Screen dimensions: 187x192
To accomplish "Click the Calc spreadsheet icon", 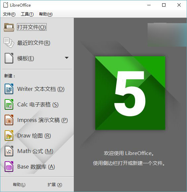I will coord(9,104).
